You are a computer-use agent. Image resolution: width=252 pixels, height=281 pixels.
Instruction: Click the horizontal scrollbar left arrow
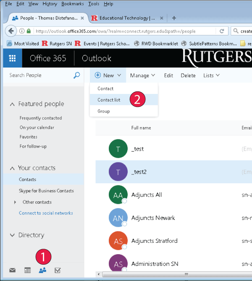[x=99, y=274]
